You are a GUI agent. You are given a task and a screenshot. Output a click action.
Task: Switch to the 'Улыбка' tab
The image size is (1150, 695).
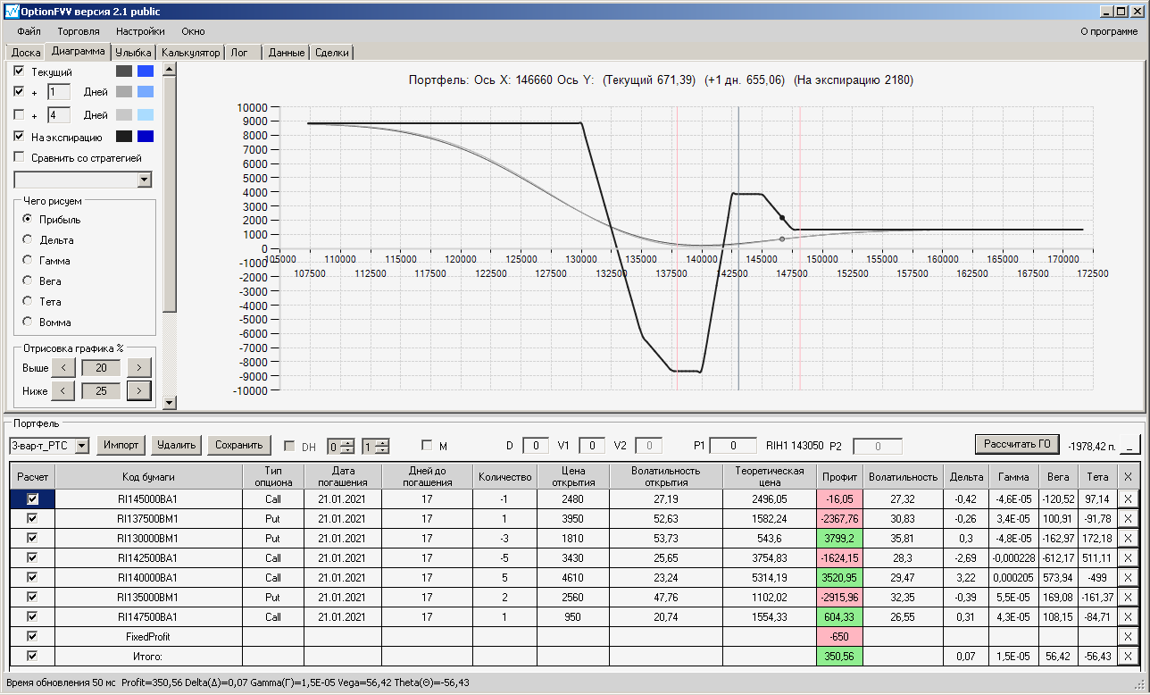(134, 53)
